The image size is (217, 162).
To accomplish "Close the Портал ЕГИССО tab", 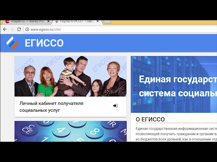I will point(98,21).
